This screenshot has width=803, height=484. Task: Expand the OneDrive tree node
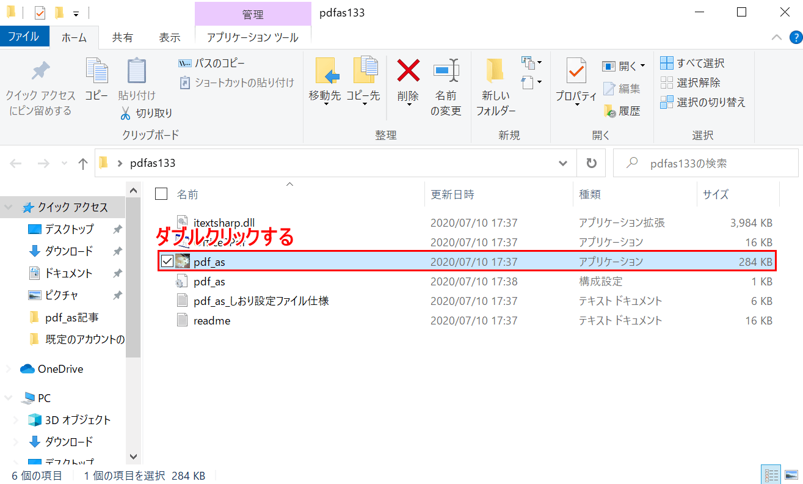pyautogui.click(x=9, y=369)
